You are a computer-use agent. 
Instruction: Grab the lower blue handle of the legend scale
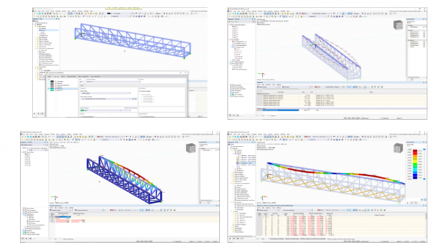pyautogui.click(x=424, y=179)
